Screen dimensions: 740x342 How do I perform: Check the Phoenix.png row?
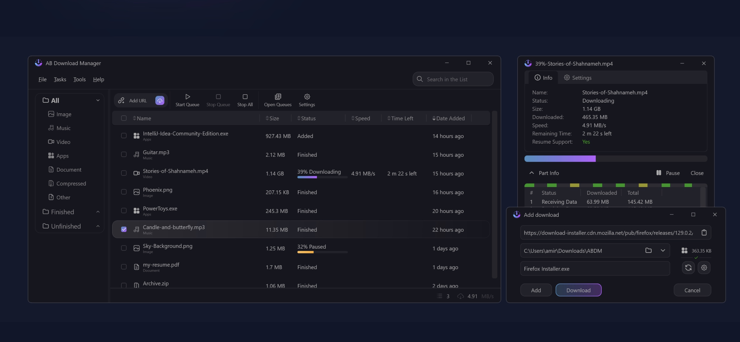[124, 192]
